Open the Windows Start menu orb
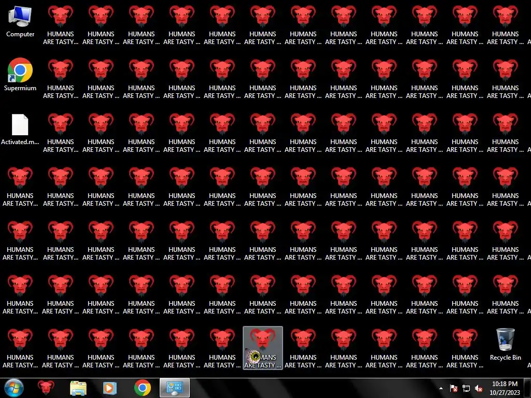Viewport: 531px width, 398px height. (x=13, y=388)
